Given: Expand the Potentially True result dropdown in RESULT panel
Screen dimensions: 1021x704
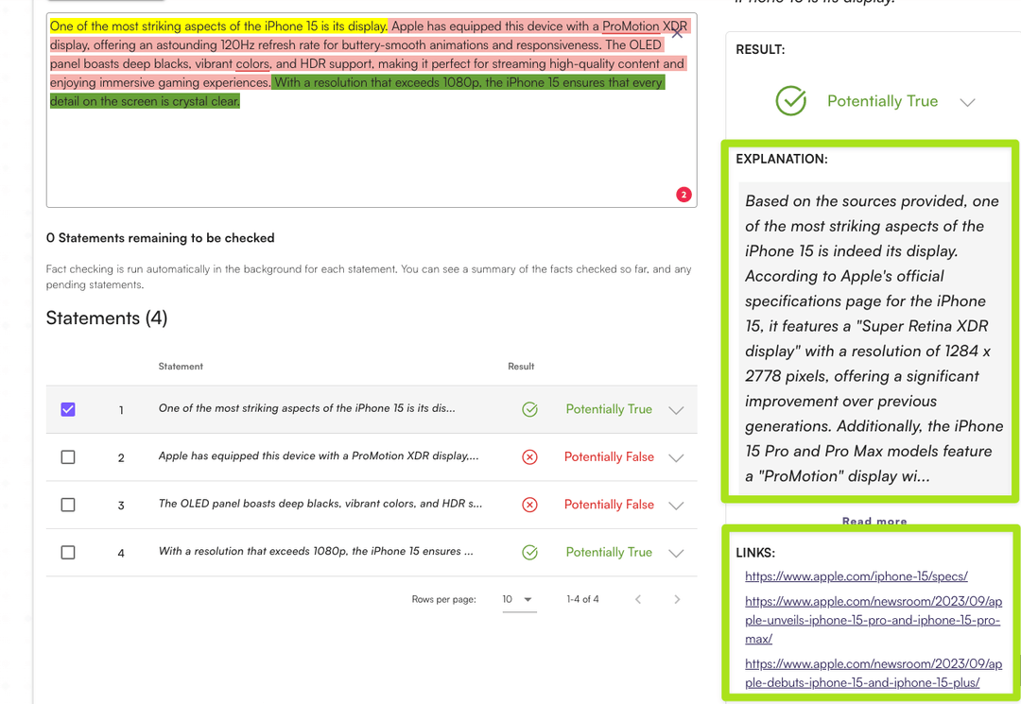Looking at the screenshot, I should tap(968, 101).
